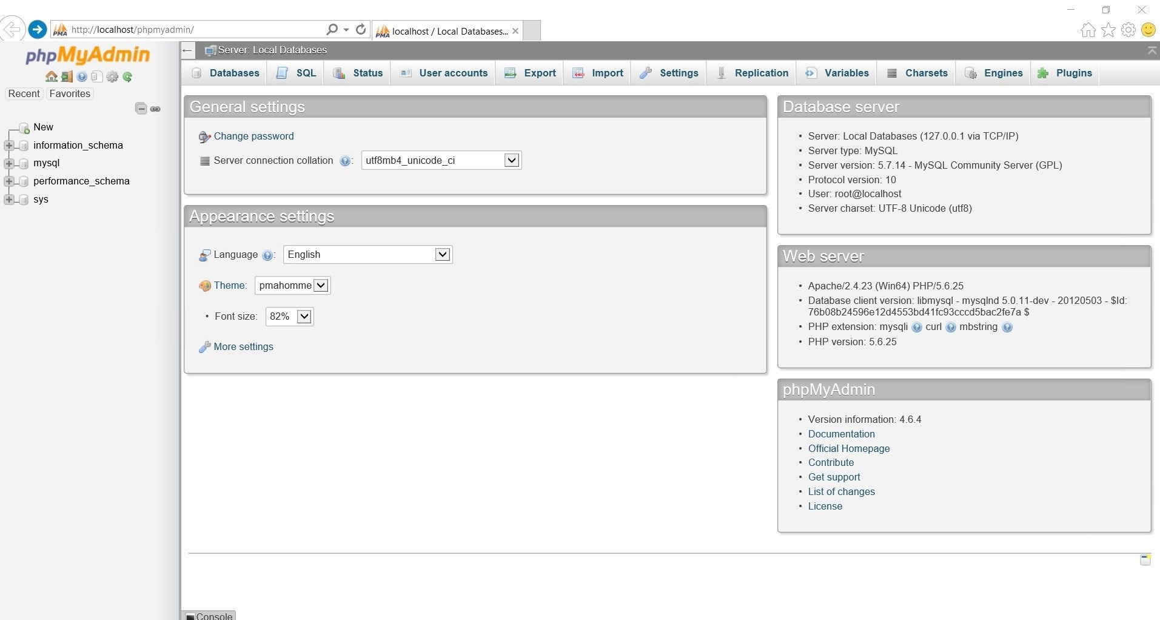Open the Plugins tab
This screenshot has width=1160, height=620.
point(1065,73)
